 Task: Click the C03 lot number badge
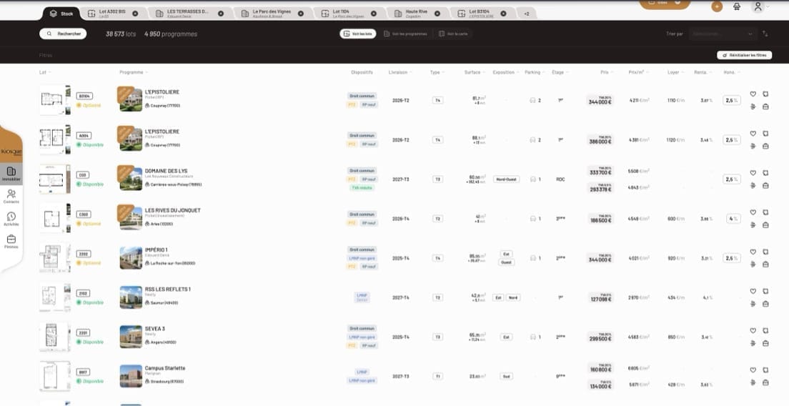coord(83,175)
